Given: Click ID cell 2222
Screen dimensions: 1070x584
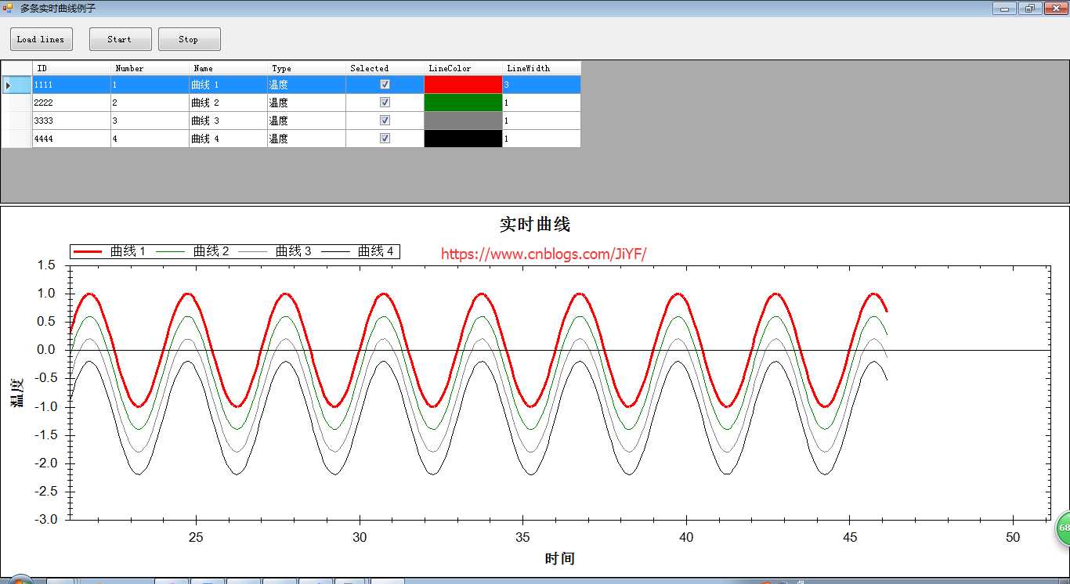Looking at the screenshot, I should [71, 103].
